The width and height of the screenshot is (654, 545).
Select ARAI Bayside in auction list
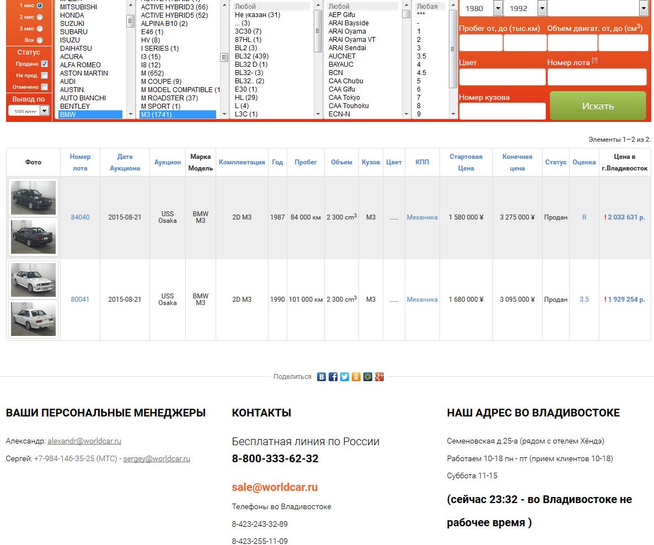[x=349, y=23]
